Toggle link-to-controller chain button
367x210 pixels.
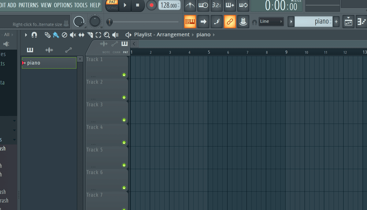[x=230, y=21]
